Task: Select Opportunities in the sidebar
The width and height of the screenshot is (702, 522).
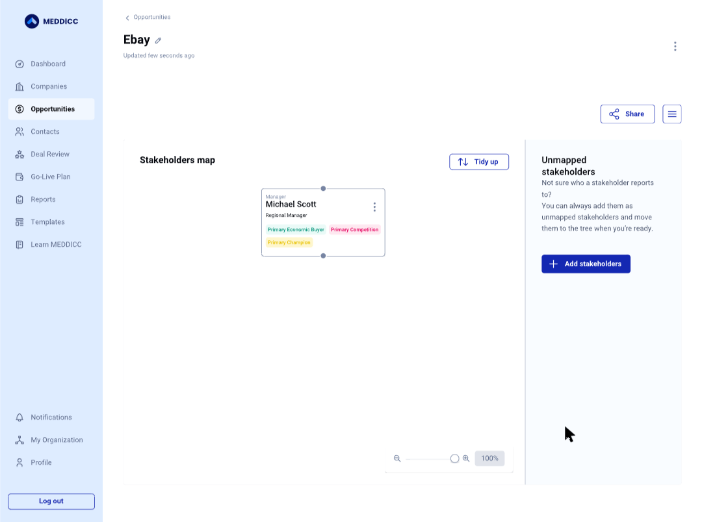Action: (x=51, y=109)
